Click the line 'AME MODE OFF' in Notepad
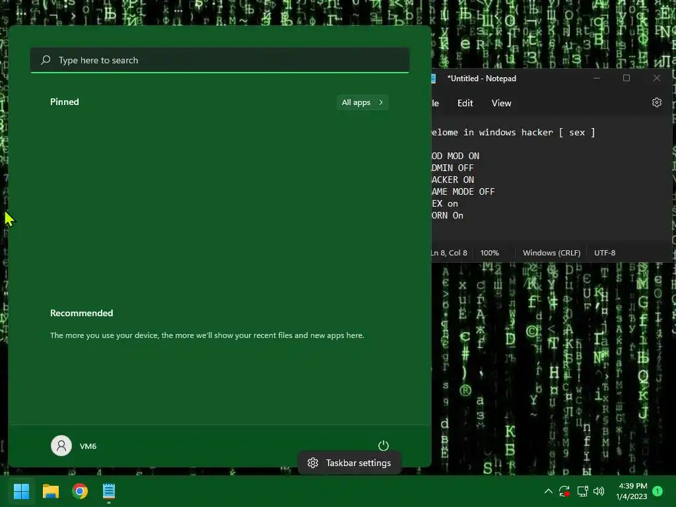Viewport: 676px width, 507px height. [463, 191]
